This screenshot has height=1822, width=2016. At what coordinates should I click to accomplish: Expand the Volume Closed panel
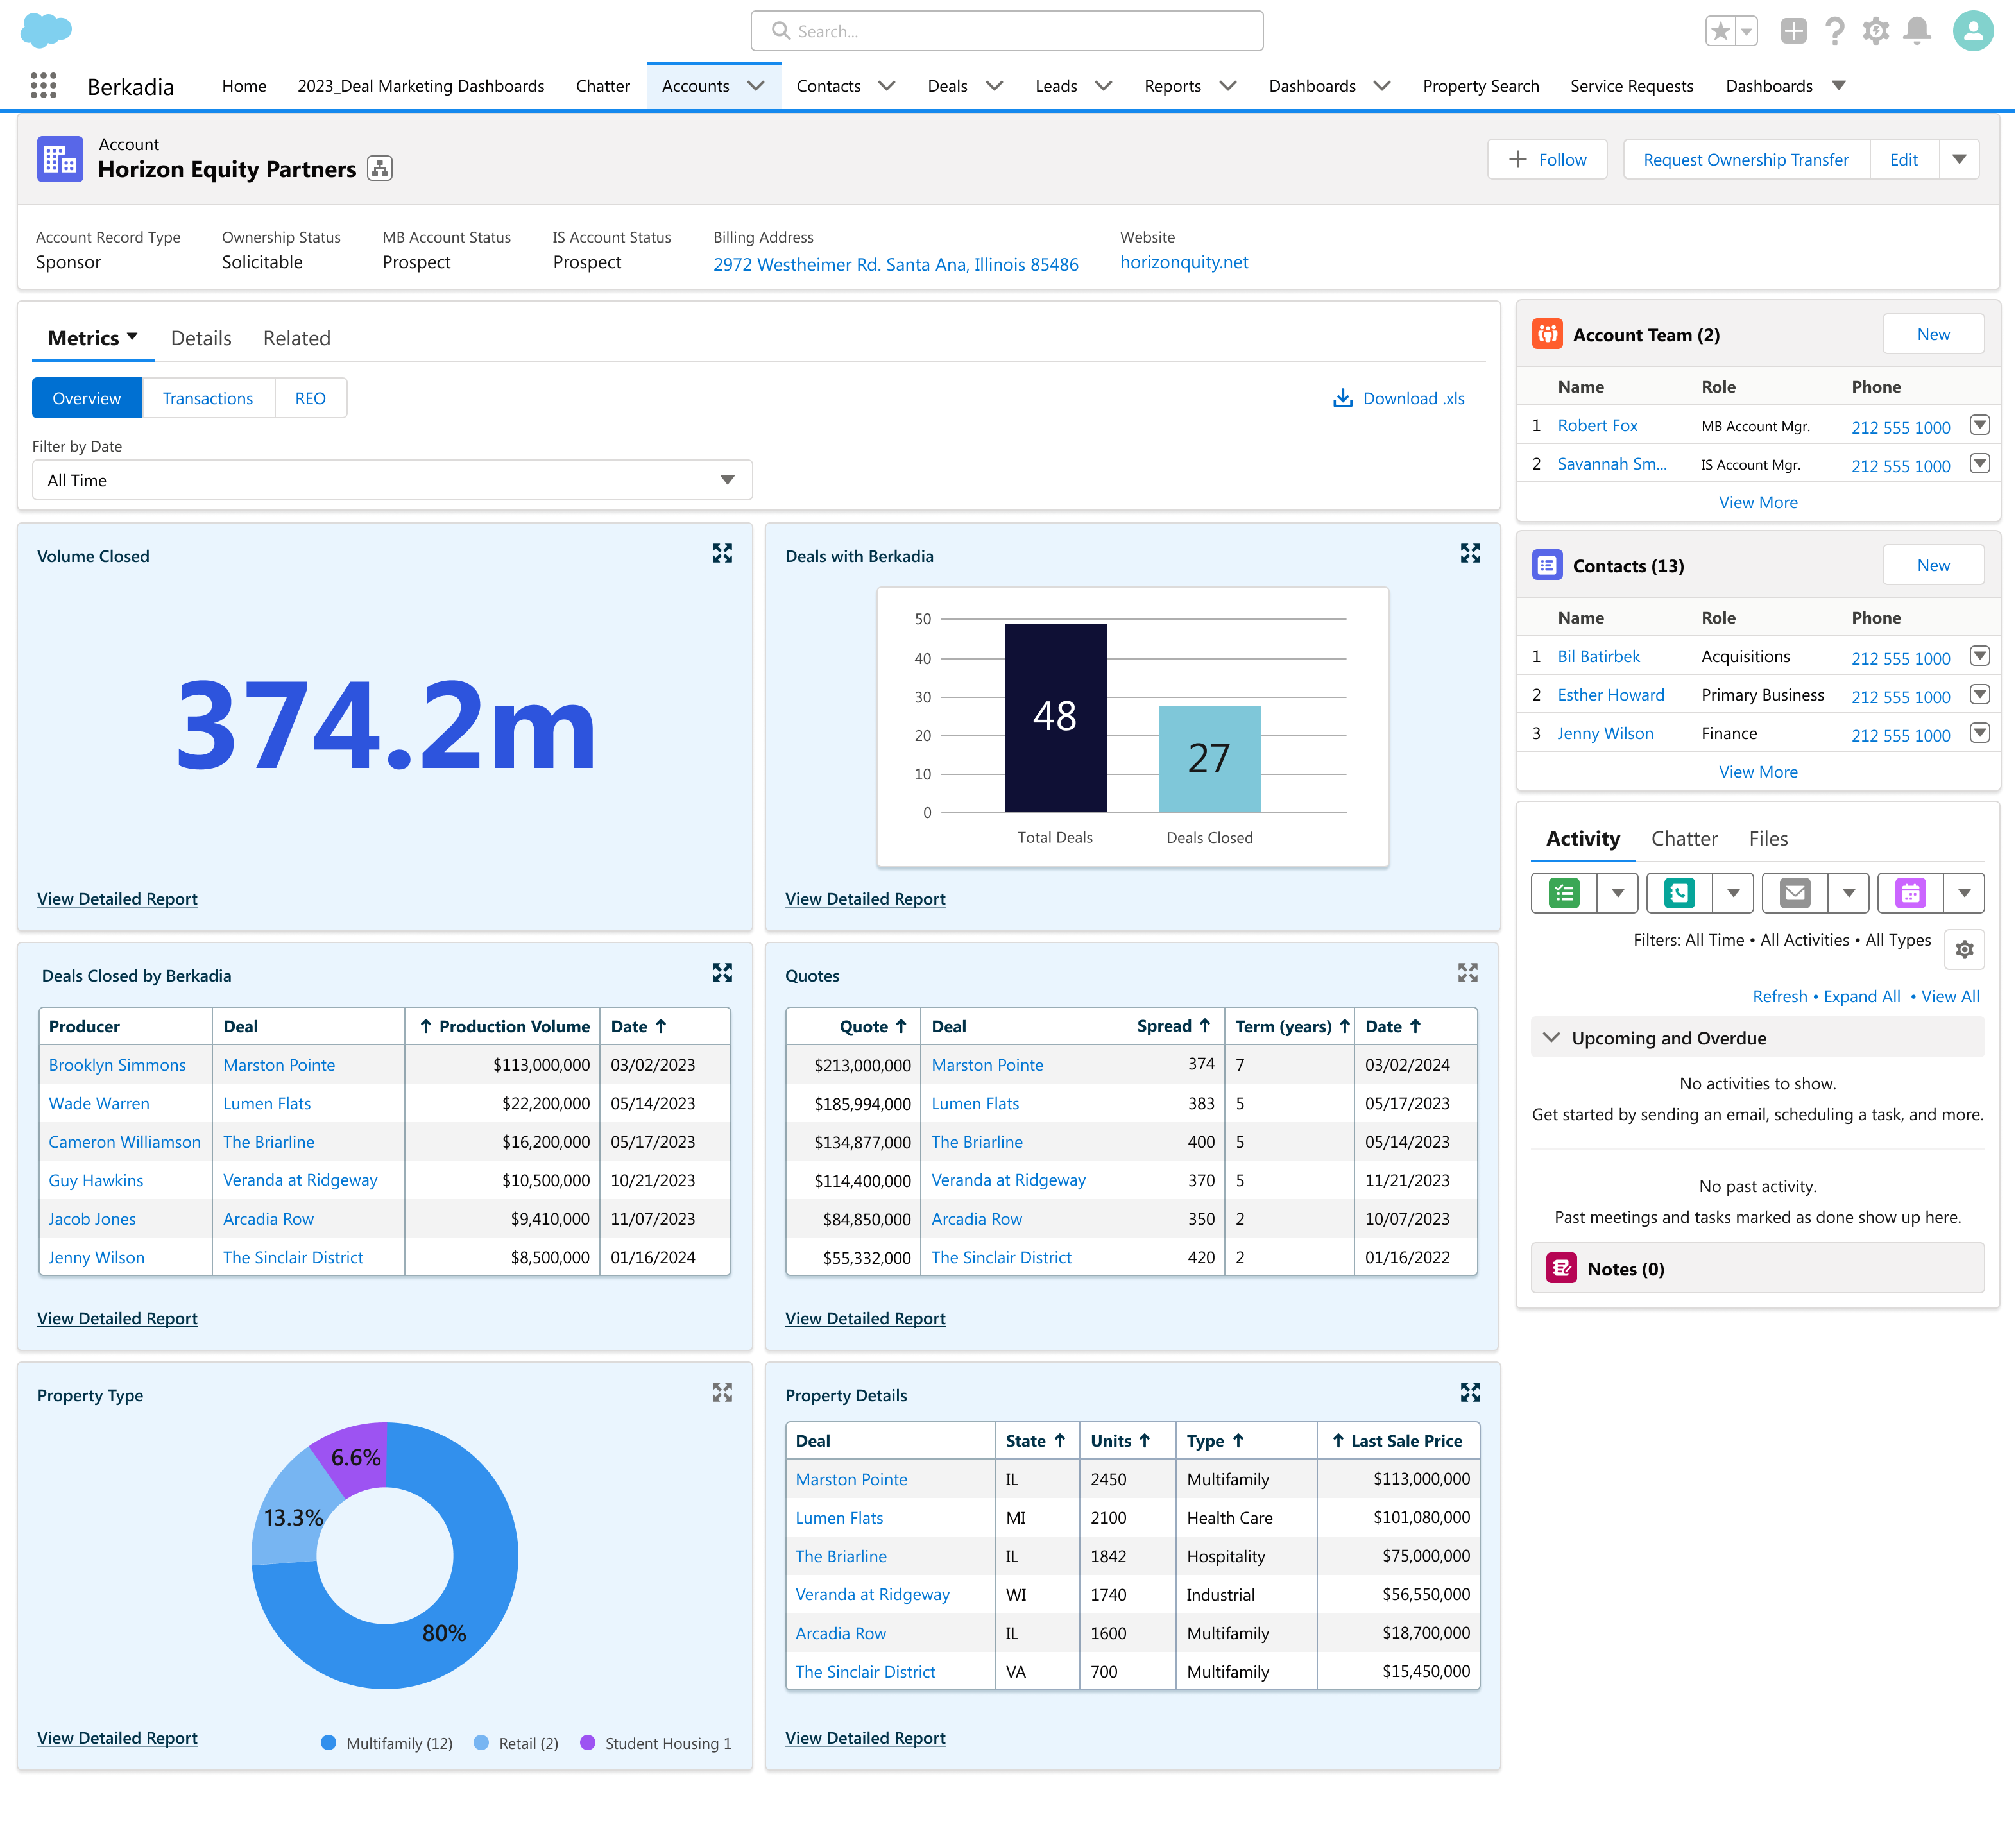point(722,554)
